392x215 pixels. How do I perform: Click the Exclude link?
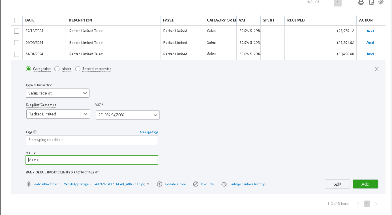click(207, 184)
